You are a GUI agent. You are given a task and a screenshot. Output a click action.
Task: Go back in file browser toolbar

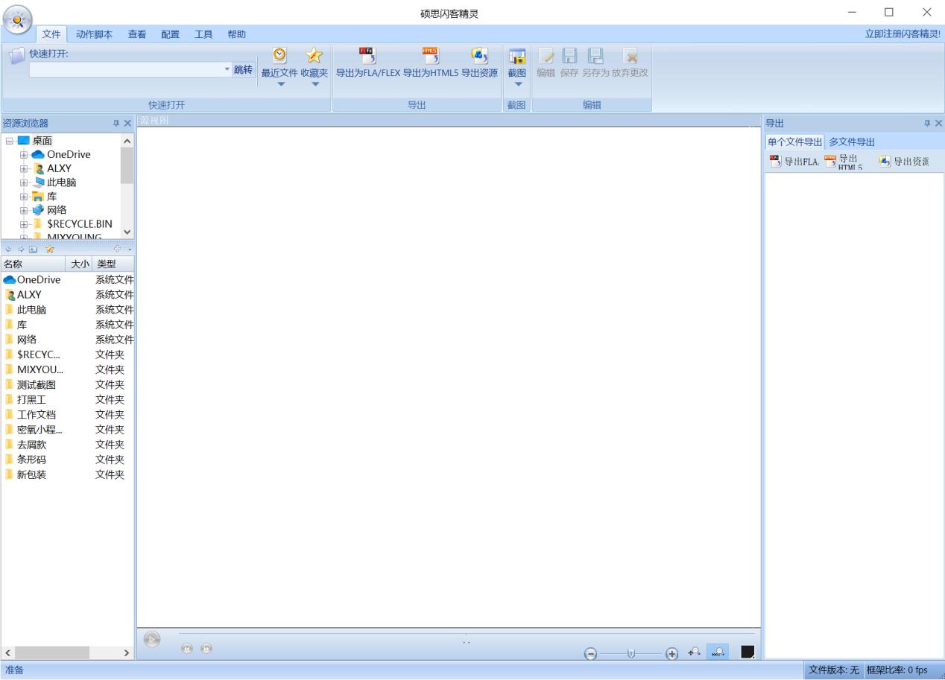click(x=8, y=248)
